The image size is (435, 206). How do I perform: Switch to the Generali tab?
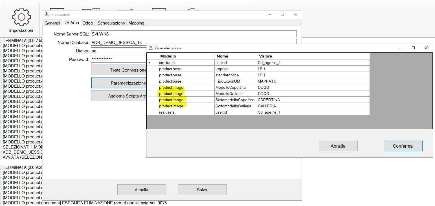click(52, 23)
